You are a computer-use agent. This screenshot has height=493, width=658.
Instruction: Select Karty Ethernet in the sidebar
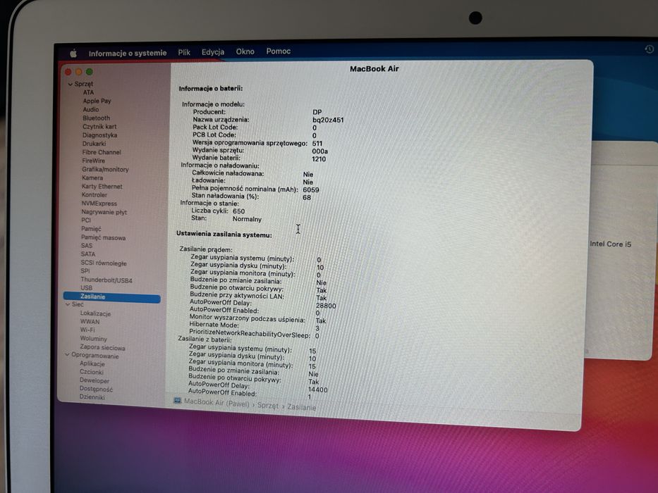(x=102, y=186)
